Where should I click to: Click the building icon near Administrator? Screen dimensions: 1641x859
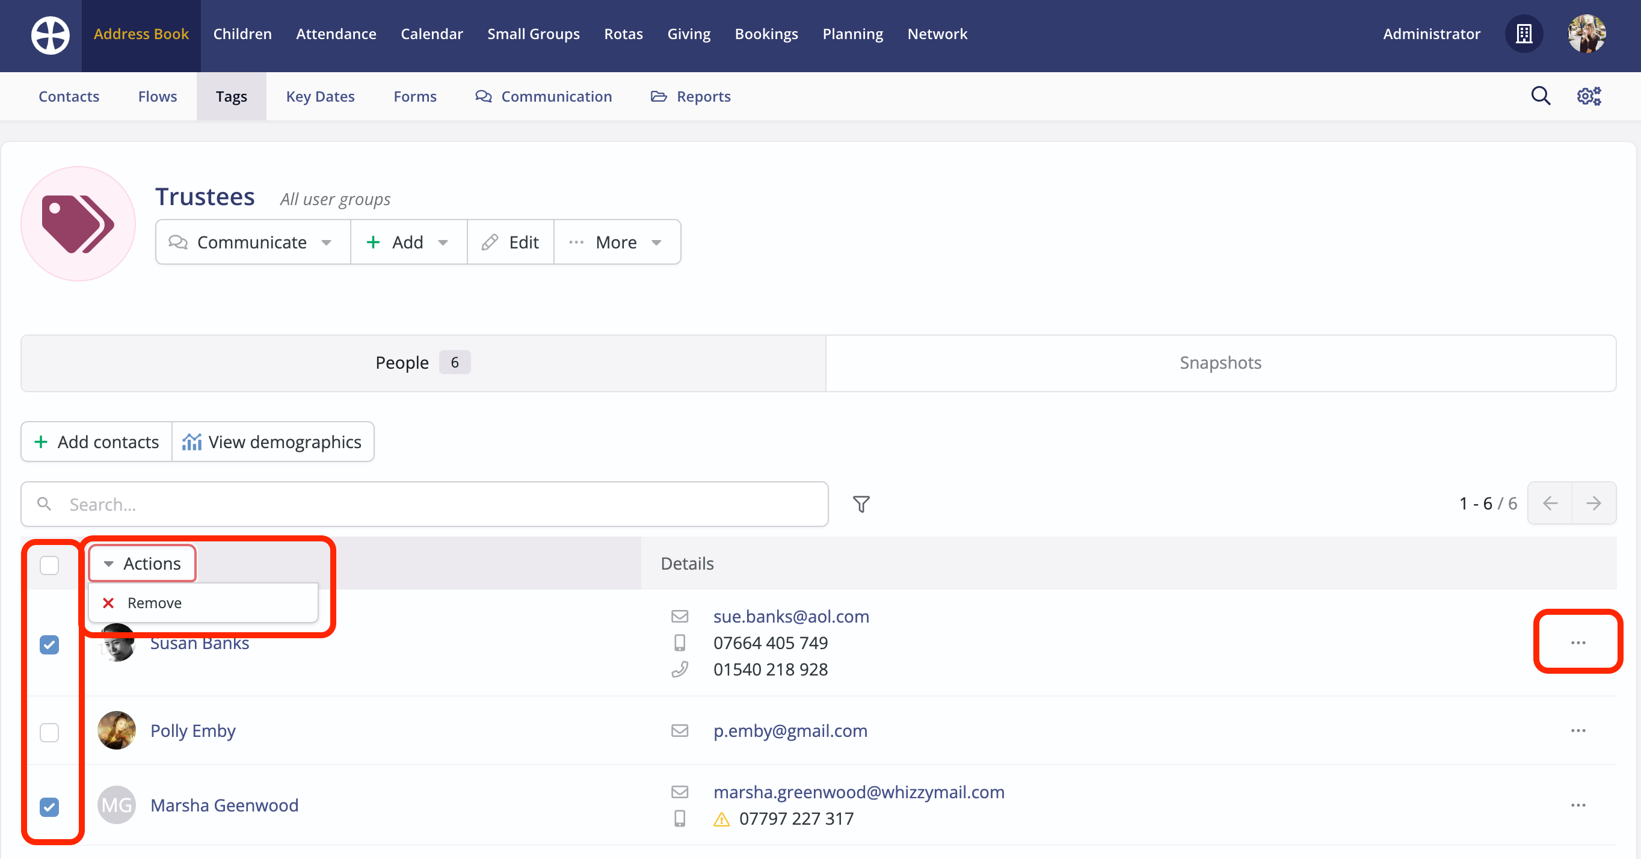(1524, 34)
